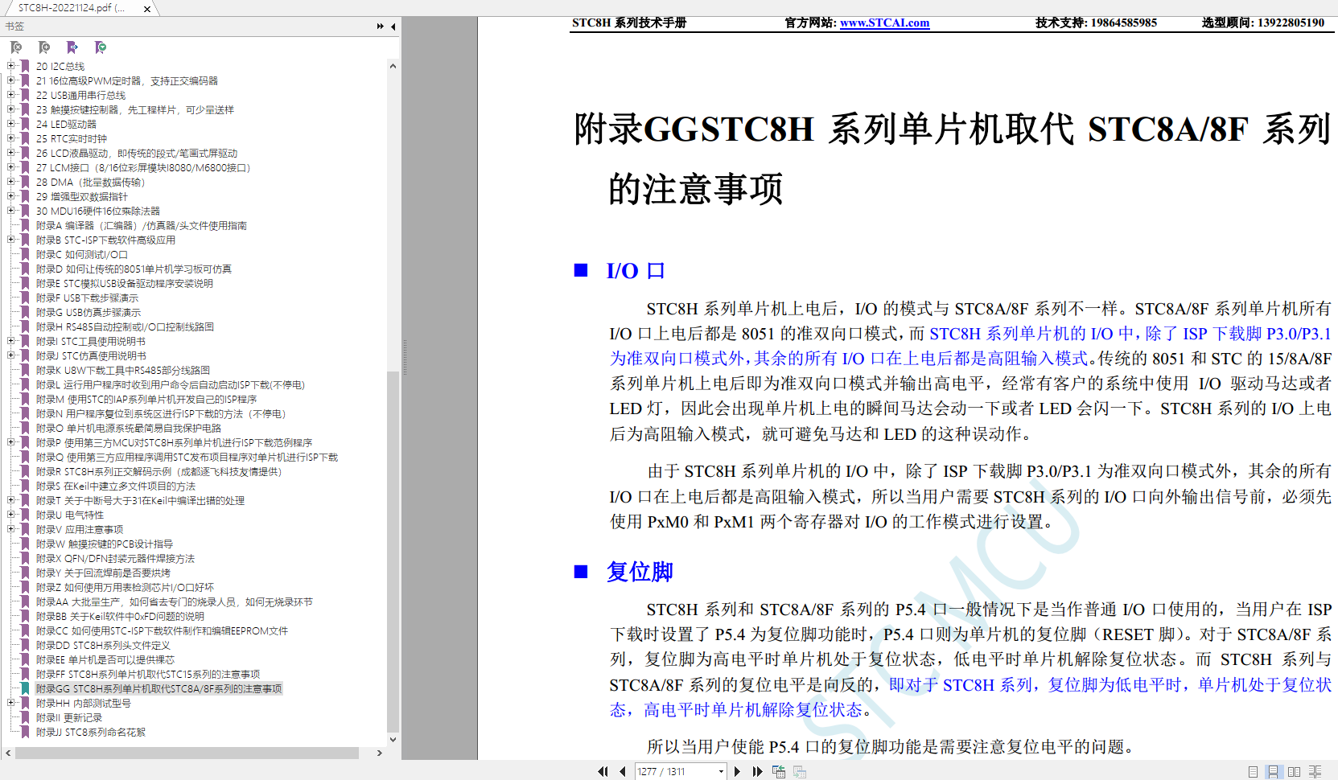
Task: Click the bookmark icon beside 附录U 电气特性
Action: coord(25,515)
